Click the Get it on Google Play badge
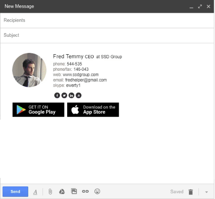215x199 pixels. pos(39,110)
